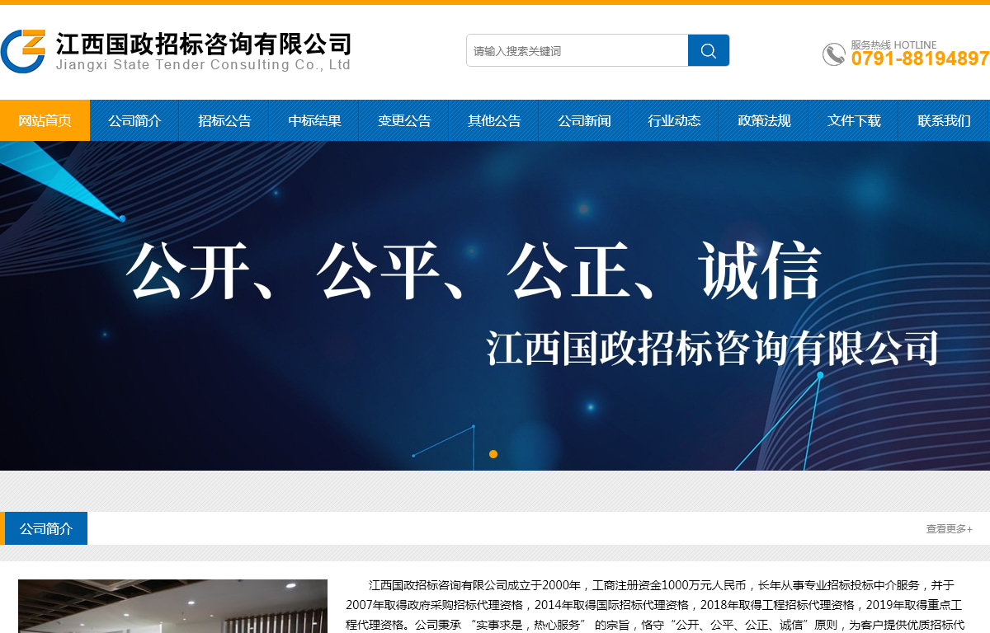Click hotline number 0791-88194897
This screenshot has width=990, height=633.
[x=921, y=59]
